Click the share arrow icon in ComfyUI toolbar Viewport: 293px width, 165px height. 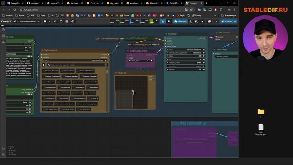tap(202, 22)
